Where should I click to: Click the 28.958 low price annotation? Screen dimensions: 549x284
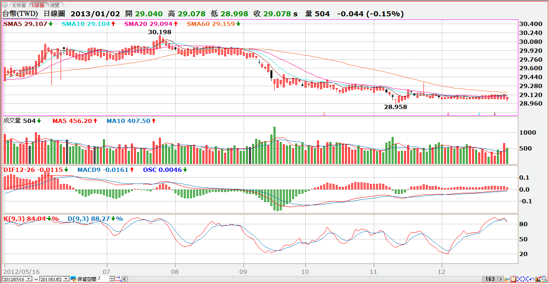click(x=396, y=107)
